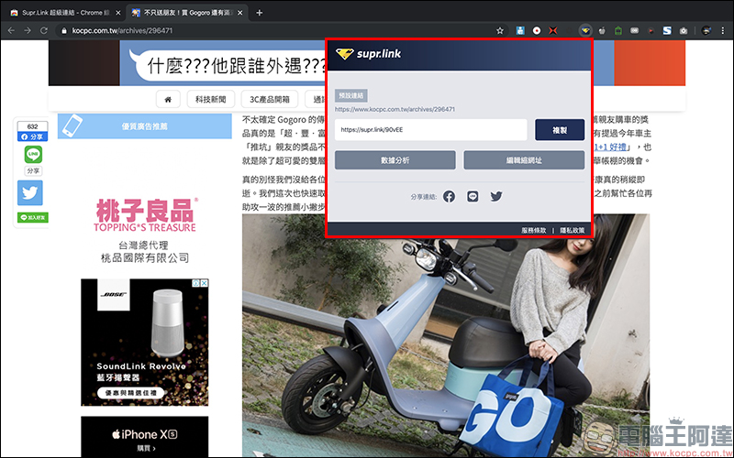
Task: Click the 桃子良品 Topping's Treasure ad
Action: (145, 229)
